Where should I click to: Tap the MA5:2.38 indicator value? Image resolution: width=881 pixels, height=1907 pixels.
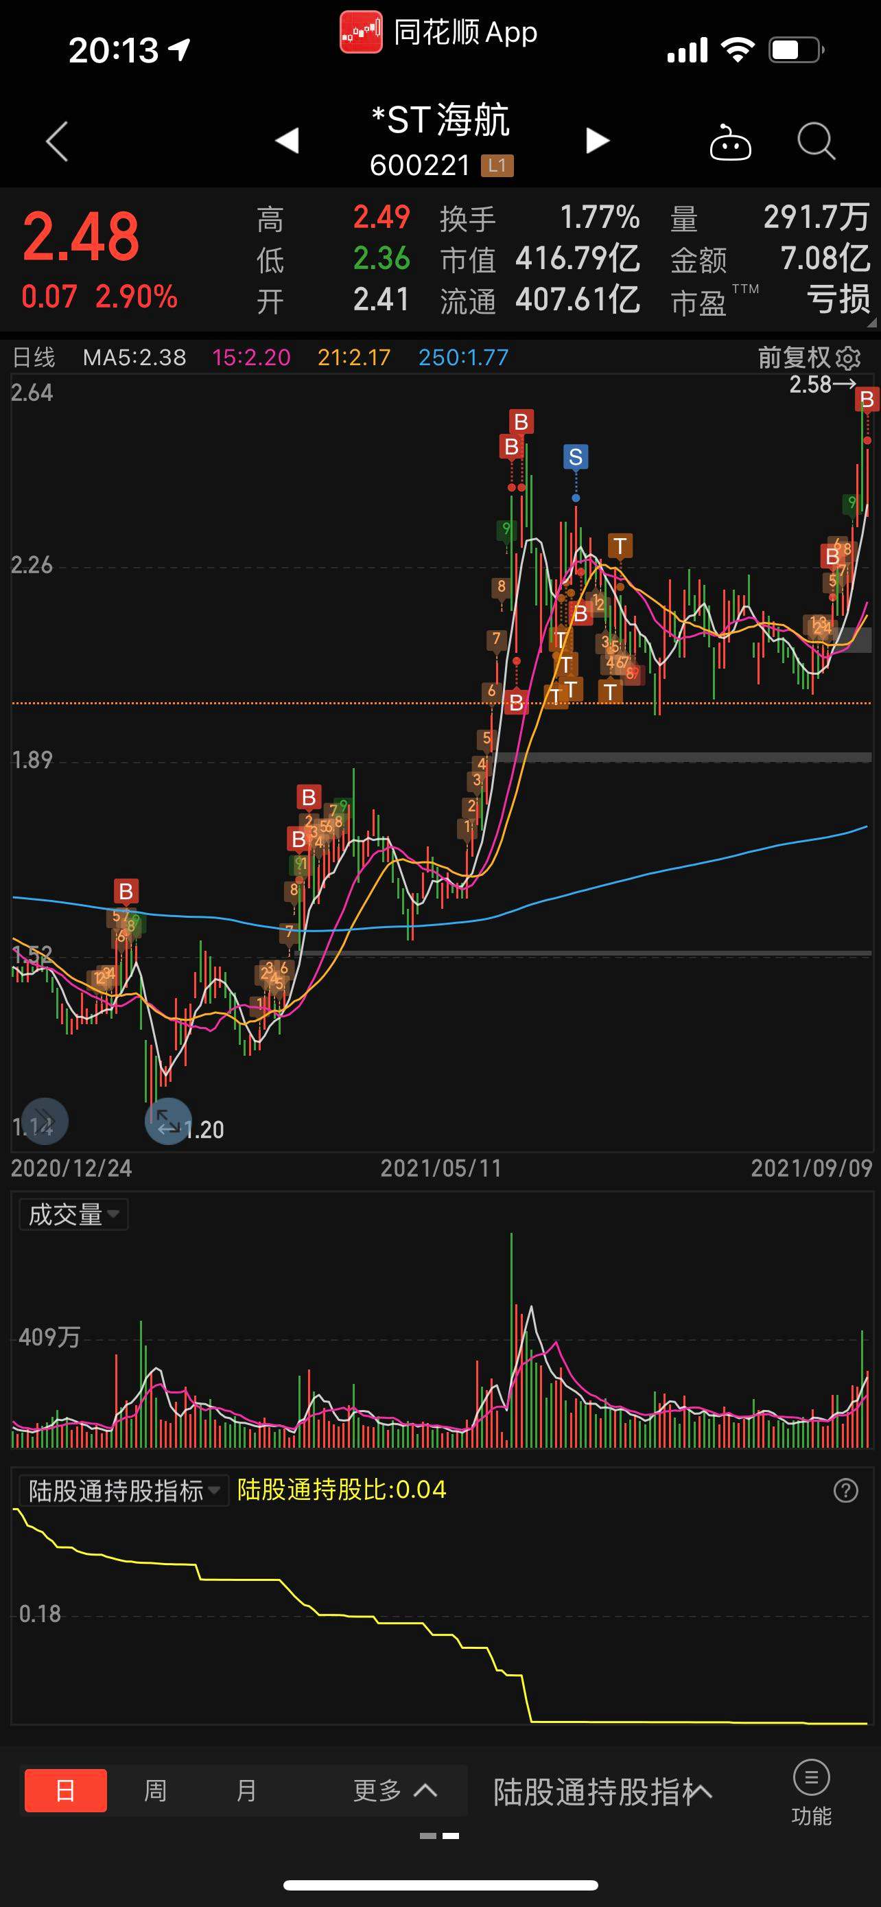click(134, 358)
